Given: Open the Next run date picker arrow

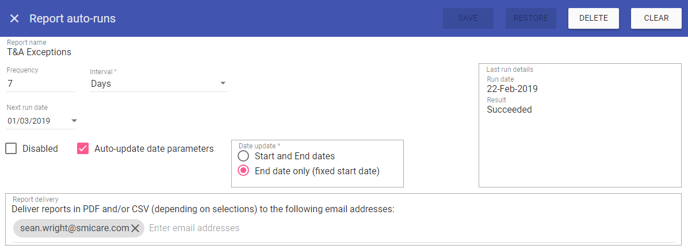Looking at the screenshot, I should [x=74, y=121].
